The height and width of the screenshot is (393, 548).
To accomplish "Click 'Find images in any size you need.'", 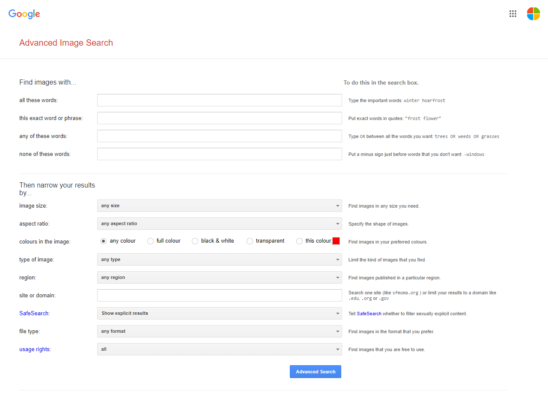I will tap(384, 206).
